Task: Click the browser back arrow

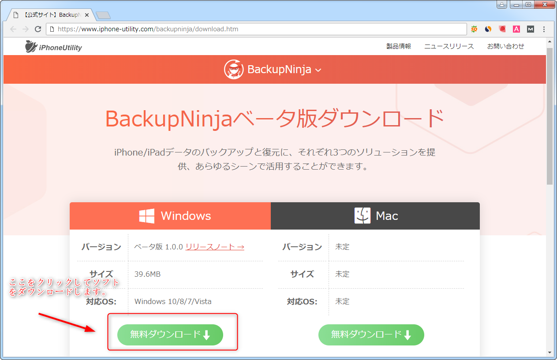Action: coord(13,29)
